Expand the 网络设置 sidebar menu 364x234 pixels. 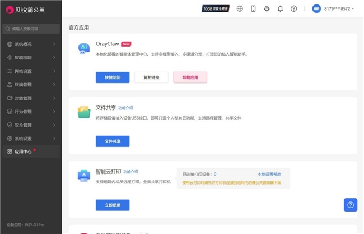pos(31,71)
